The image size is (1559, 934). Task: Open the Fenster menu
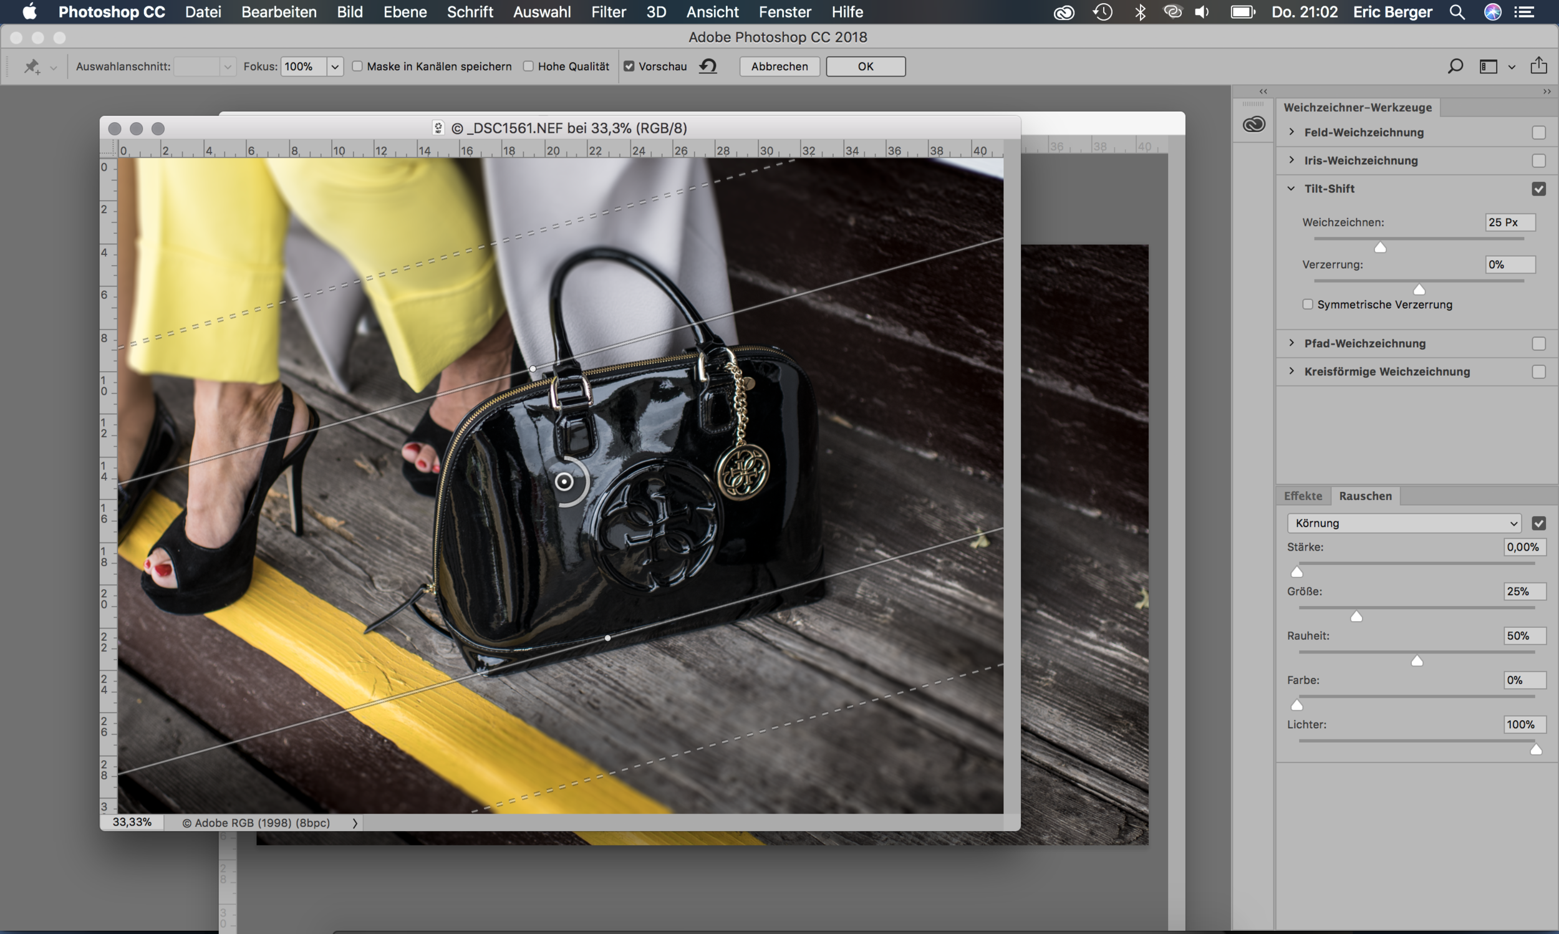pyautogui.click(x=785, y=12)
